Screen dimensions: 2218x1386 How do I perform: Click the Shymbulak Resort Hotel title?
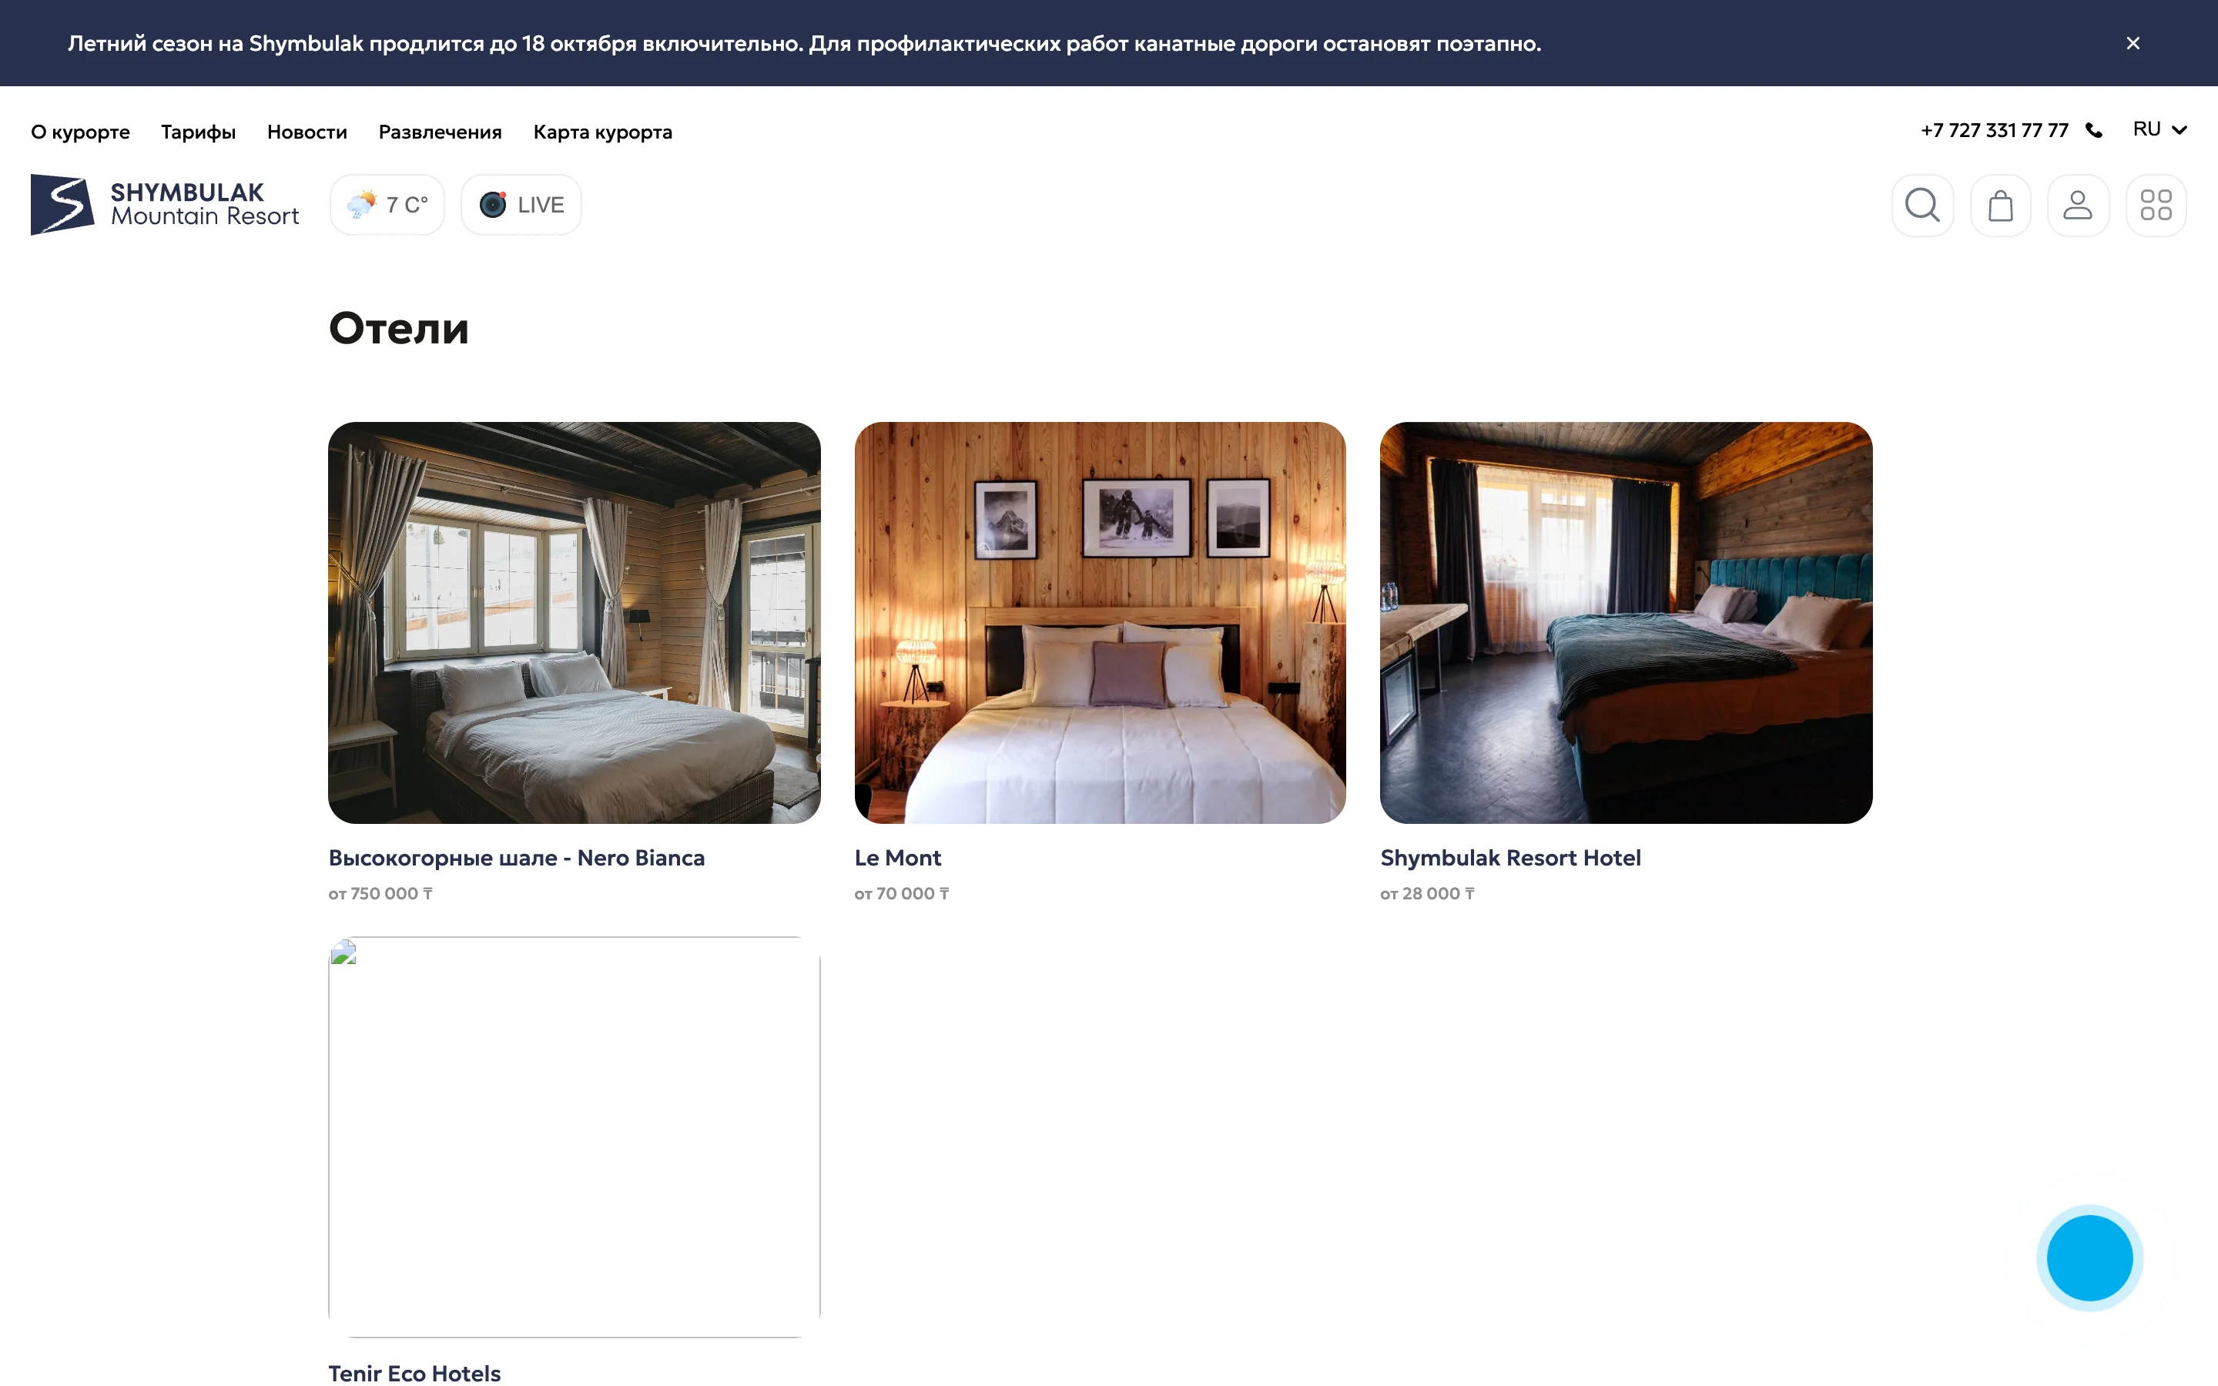click(x=1510, y=858)
